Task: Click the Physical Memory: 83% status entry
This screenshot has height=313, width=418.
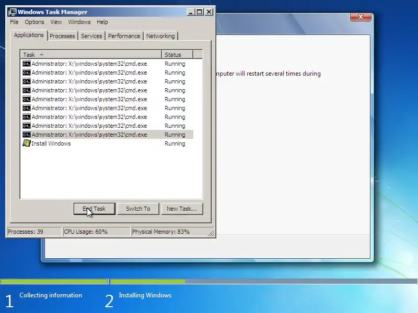Action: coord(172,232)
